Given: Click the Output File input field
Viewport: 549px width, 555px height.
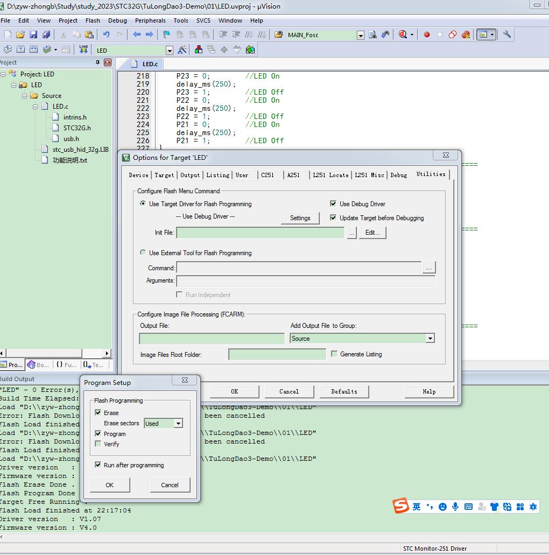Looking at the screenshot, I should (212, 339).
